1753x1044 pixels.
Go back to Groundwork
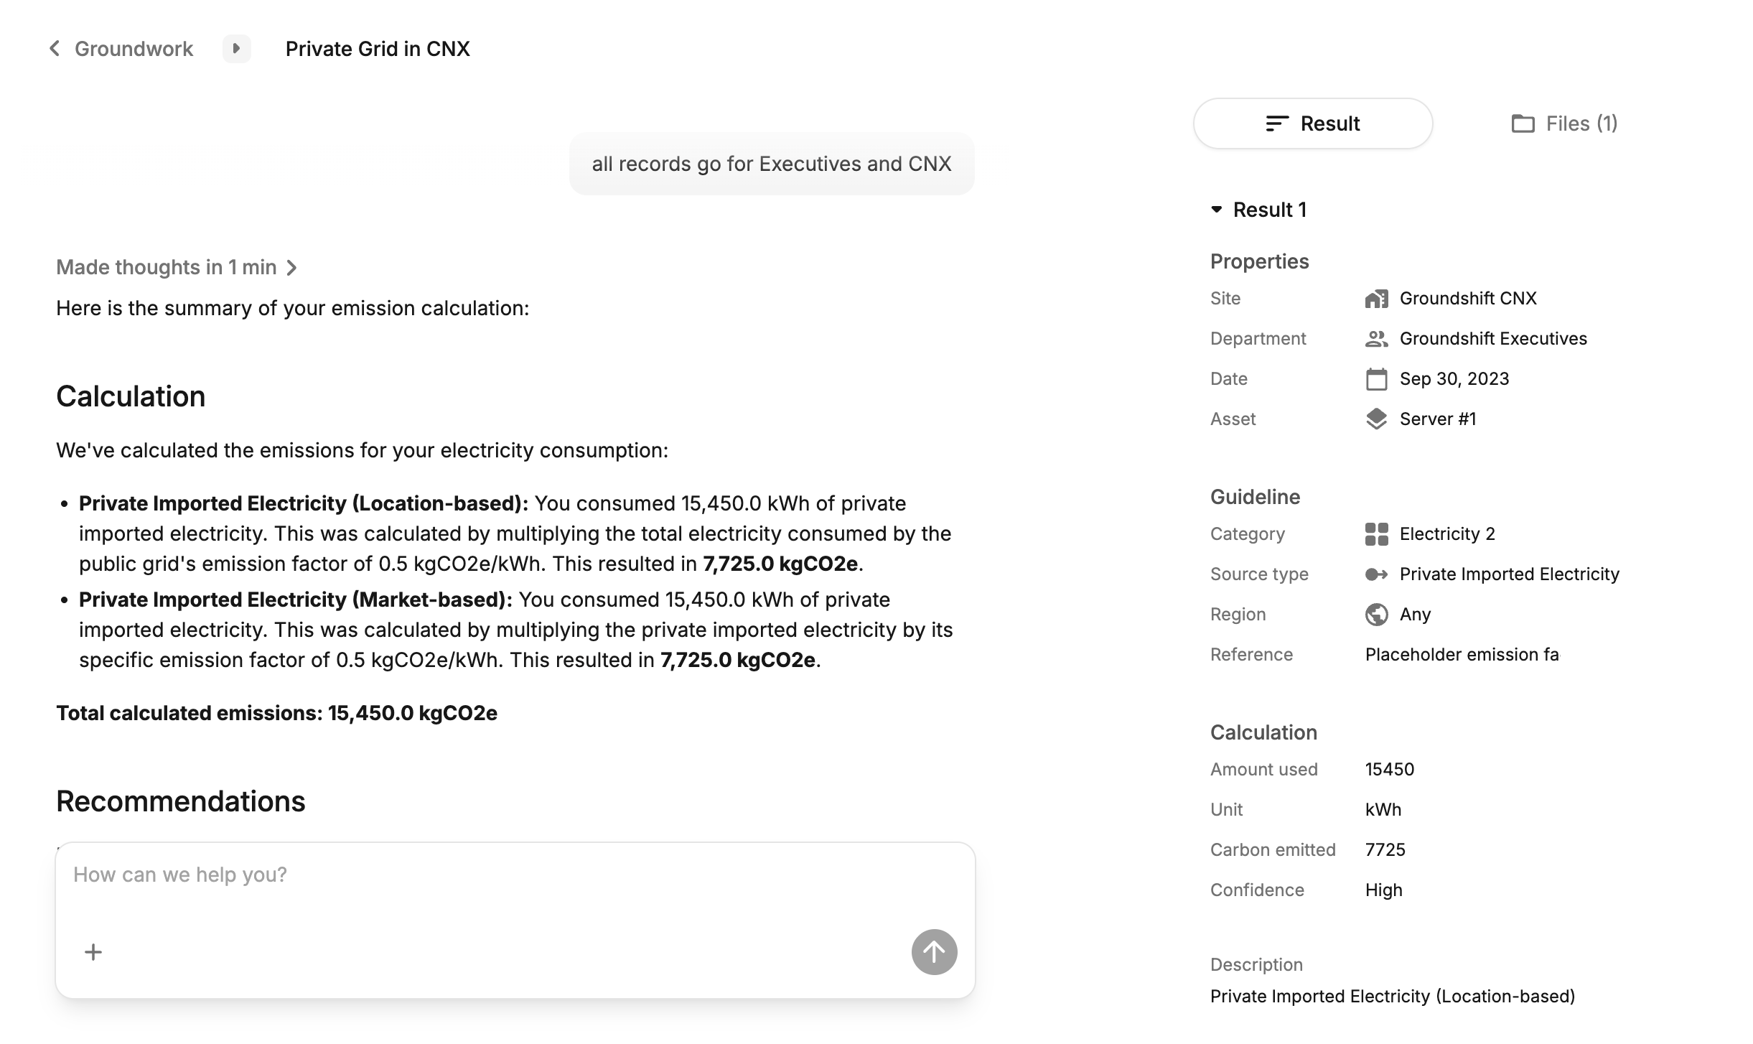point(134,48)
